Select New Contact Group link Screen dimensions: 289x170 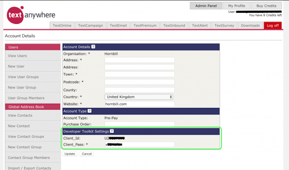(33, 147)
